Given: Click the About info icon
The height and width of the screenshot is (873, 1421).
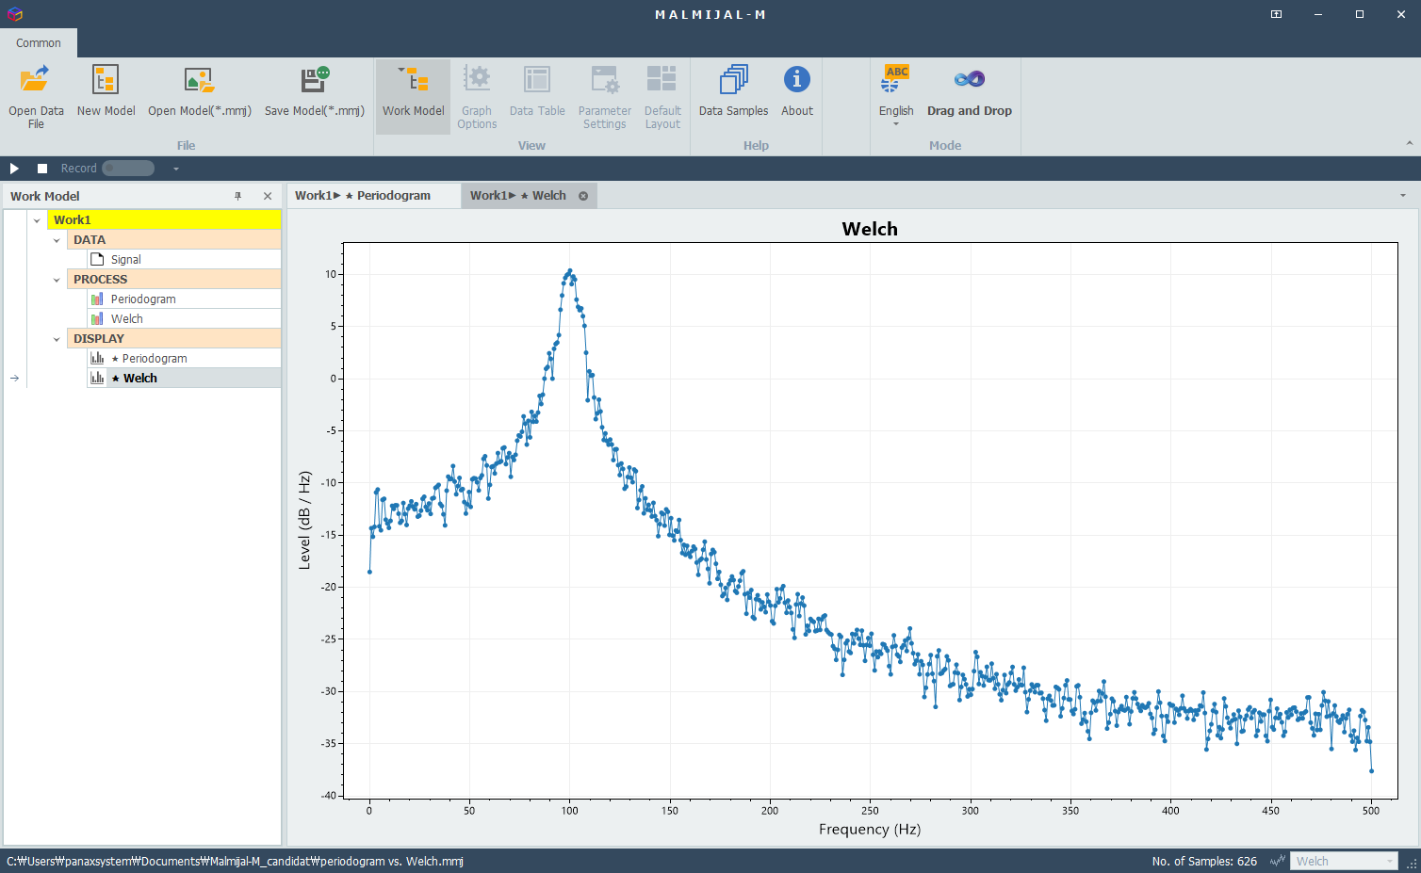Looking at the screenshot, I should [797, 80].
